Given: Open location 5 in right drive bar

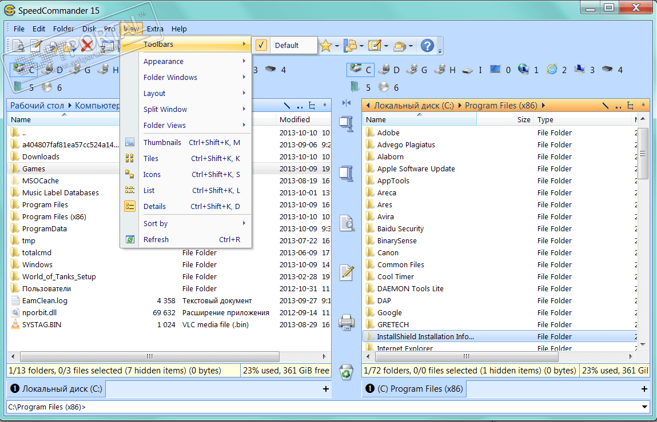Looking at the screenshot, I should click(x=360, y=87).
